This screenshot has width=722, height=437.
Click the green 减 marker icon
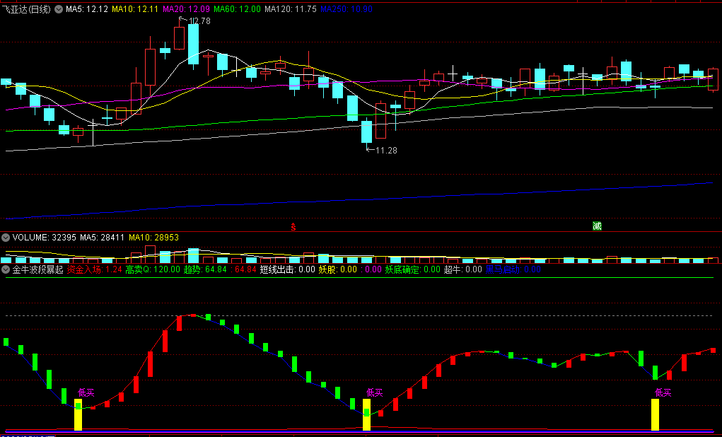(598, 226)
